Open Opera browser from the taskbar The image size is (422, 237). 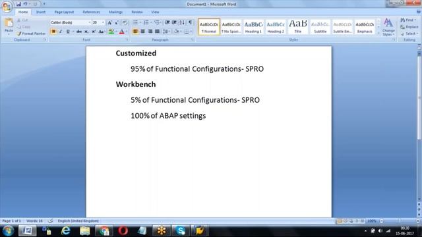pos(123,230)
